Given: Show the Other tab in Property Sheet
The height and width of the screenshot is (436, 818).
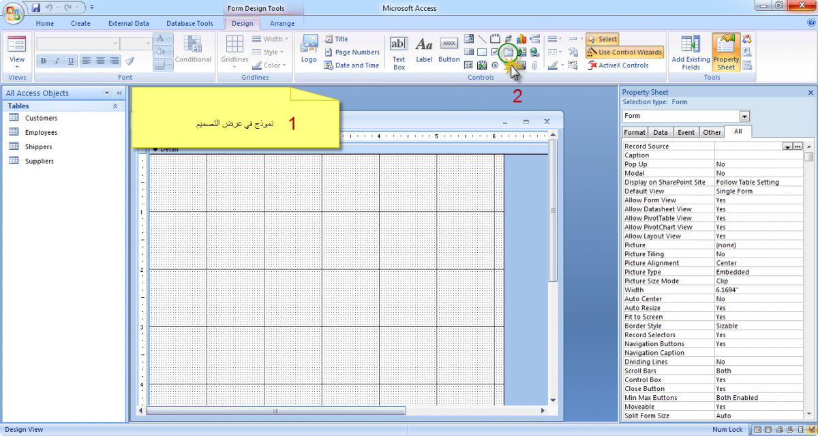Looking at the screenshot, I should pyautogui.click(x=712, y=132).
